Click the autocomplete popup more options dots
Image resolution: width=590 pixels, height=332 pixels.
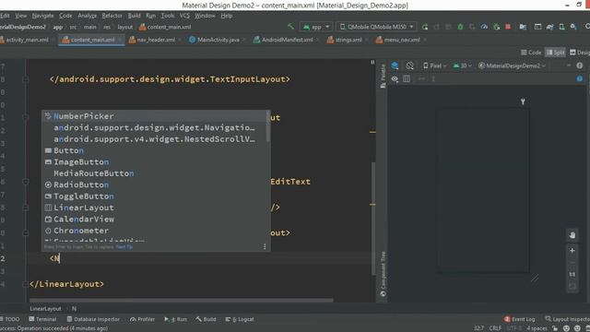point(265,246)
